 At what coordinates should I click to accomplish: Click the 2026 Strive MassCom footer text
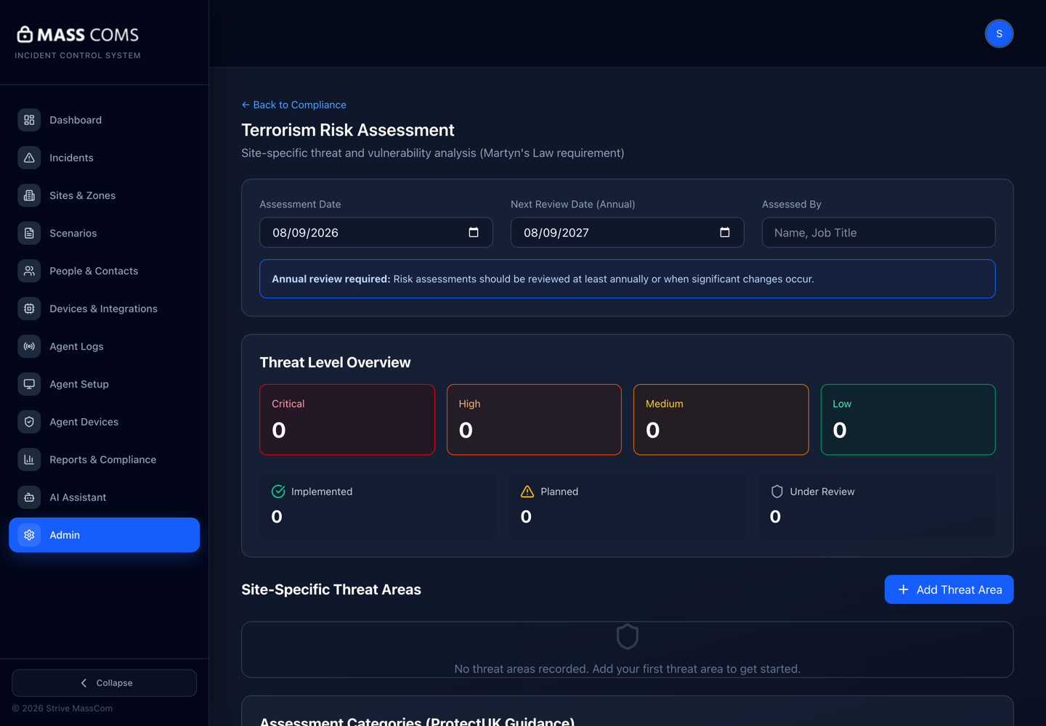tap(62, 709)
